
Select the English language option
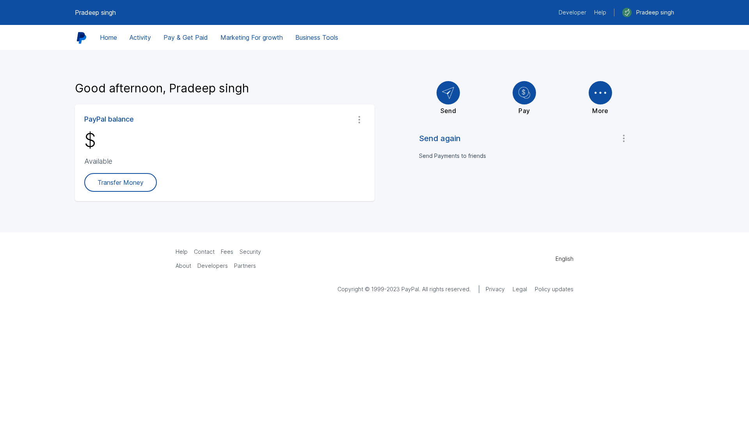564,259
